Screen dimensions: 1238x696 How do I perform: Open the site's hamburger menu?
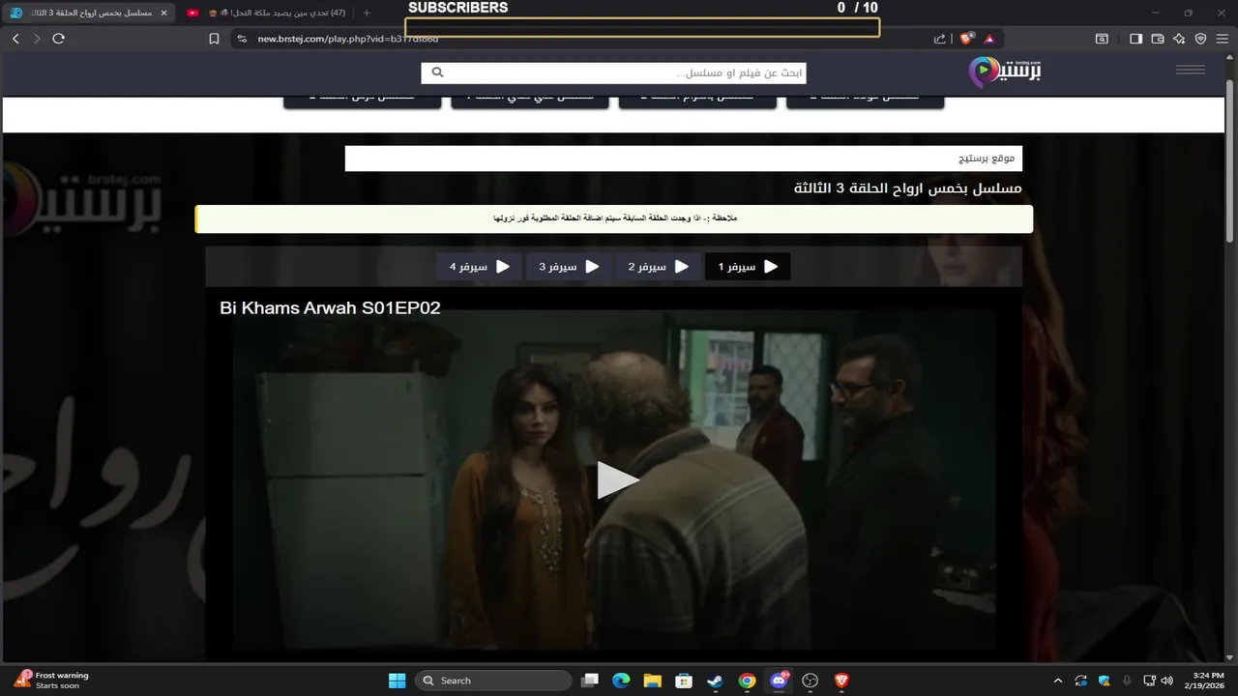click(x=1191, y=70)
